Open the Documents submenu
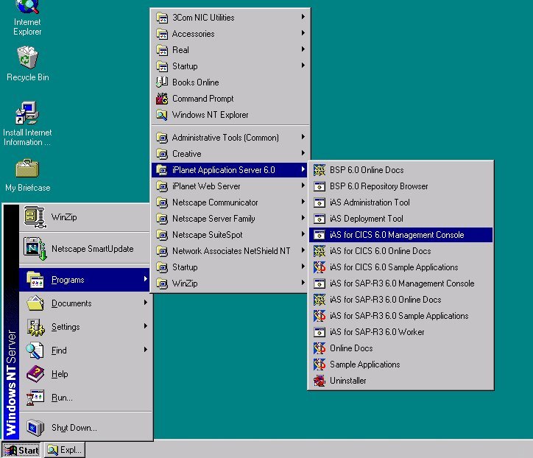This screenshot has height=458, width=533. coord(85,303)
